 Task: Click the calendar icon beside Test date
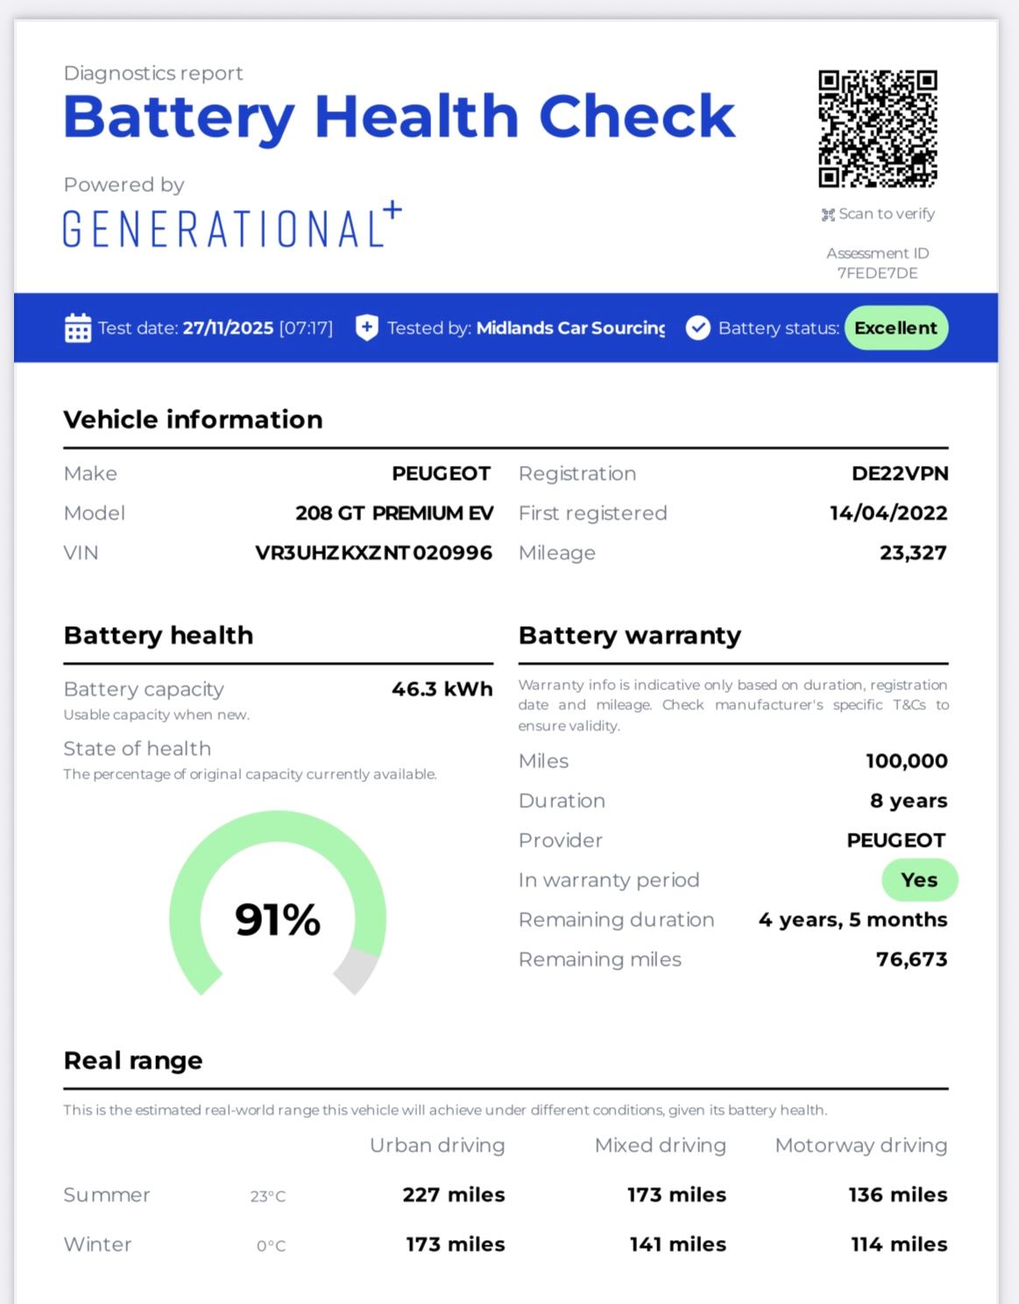(x=77, y=328)
